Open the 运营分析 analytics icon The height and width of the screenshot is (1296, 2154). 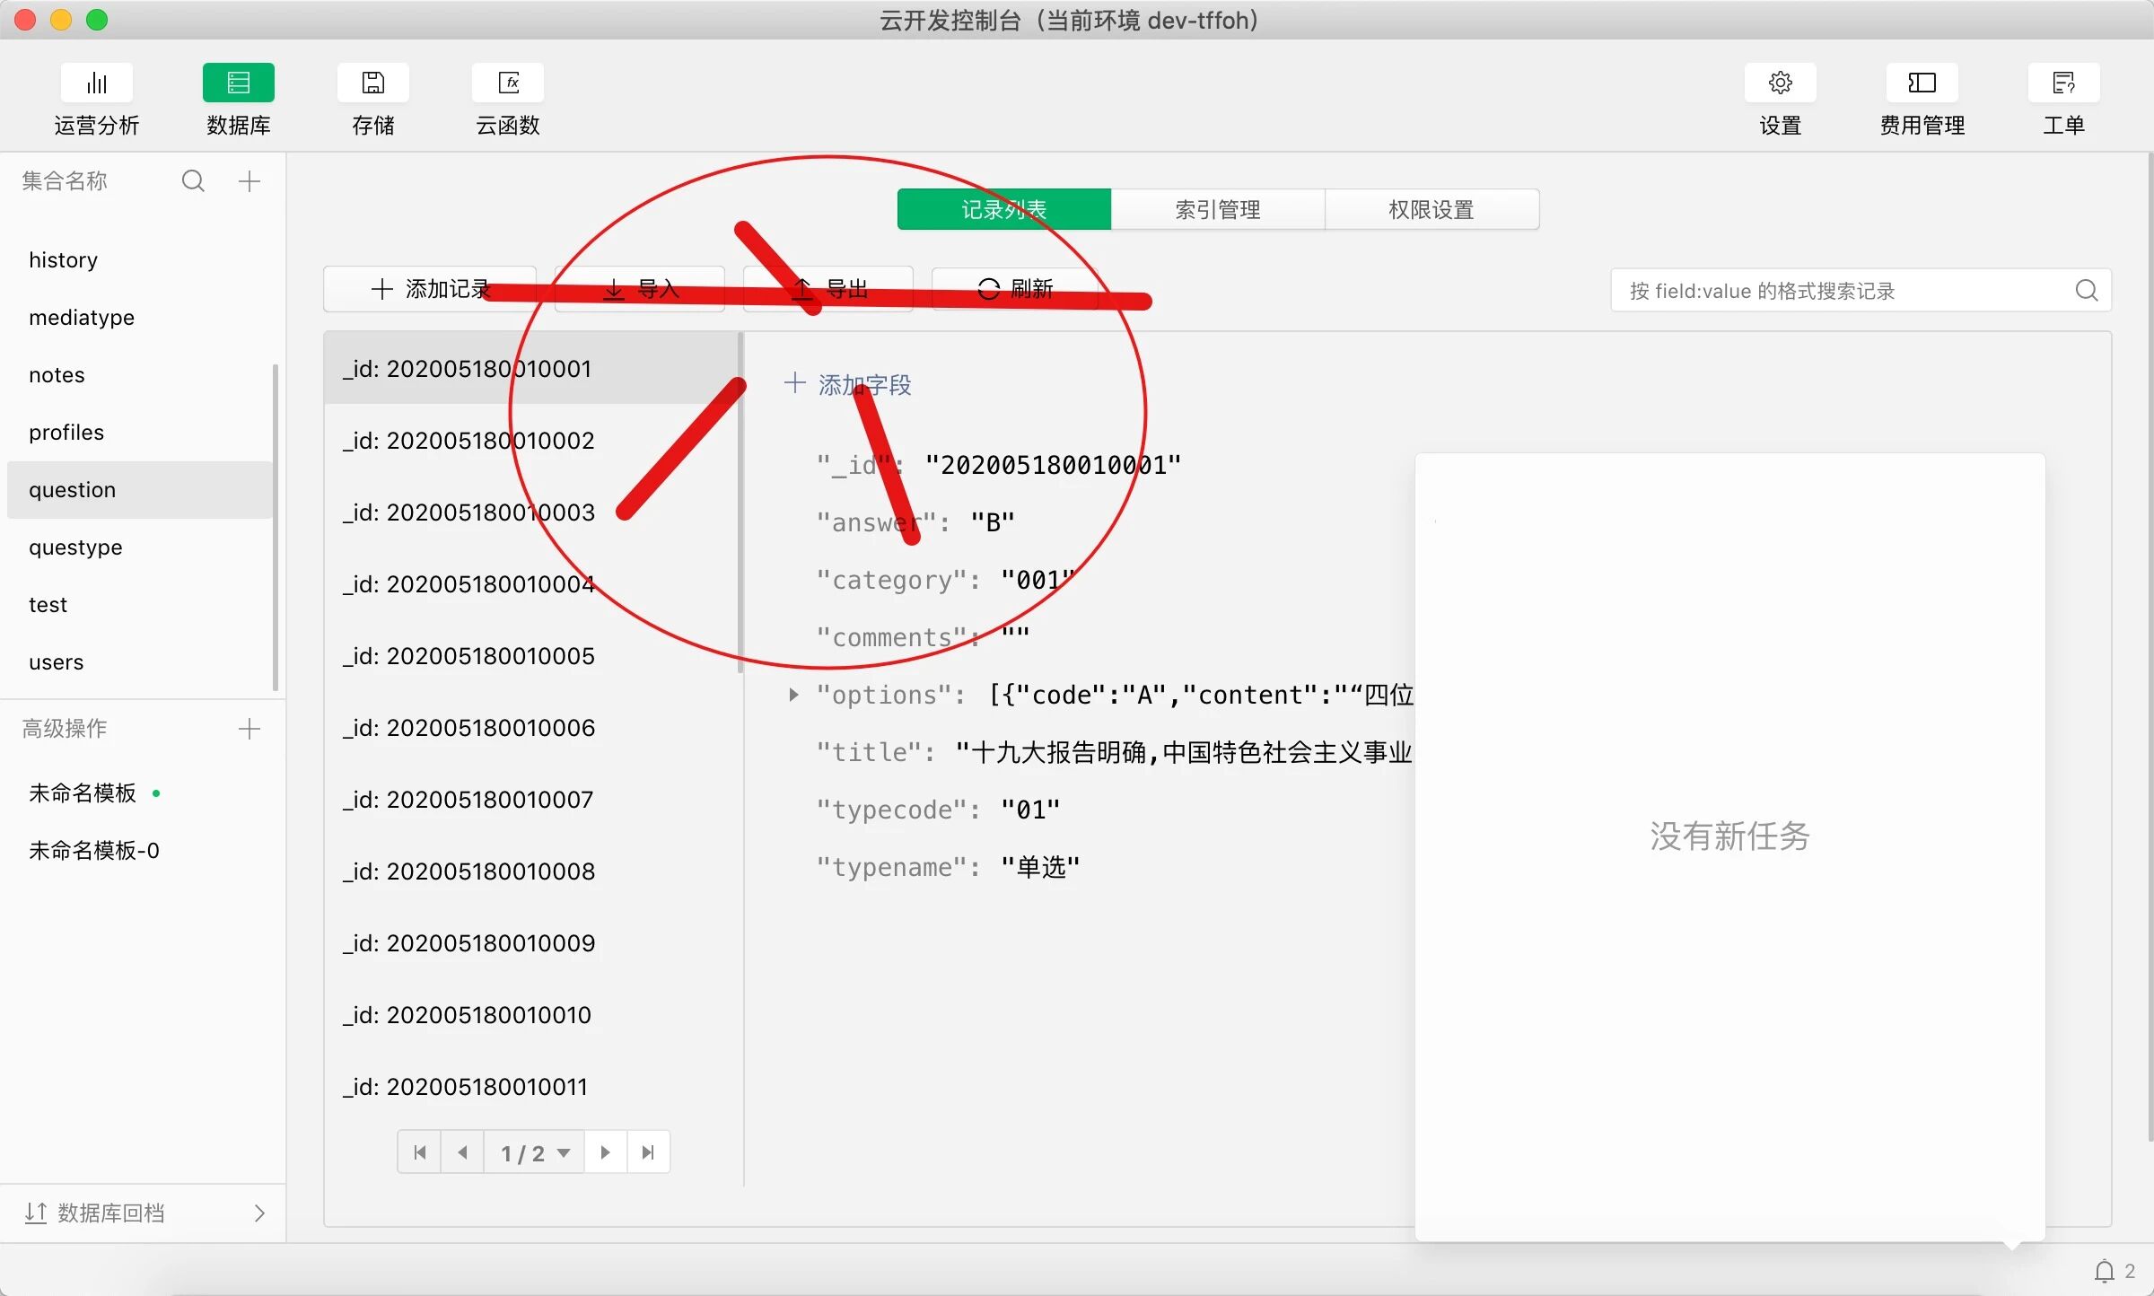click(96, 83)
